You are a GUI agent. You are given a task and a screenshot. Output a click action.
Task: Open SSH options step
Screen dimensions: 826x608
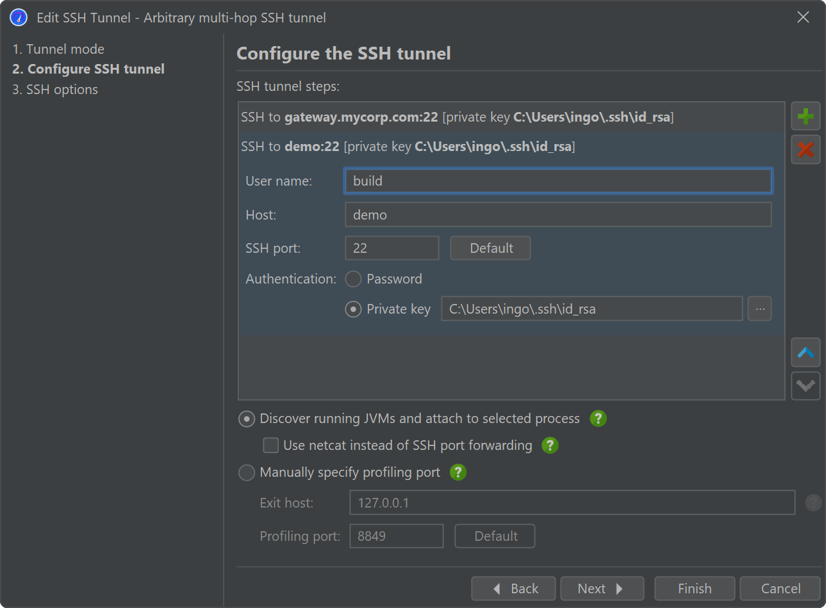click(x=55, y=90)
